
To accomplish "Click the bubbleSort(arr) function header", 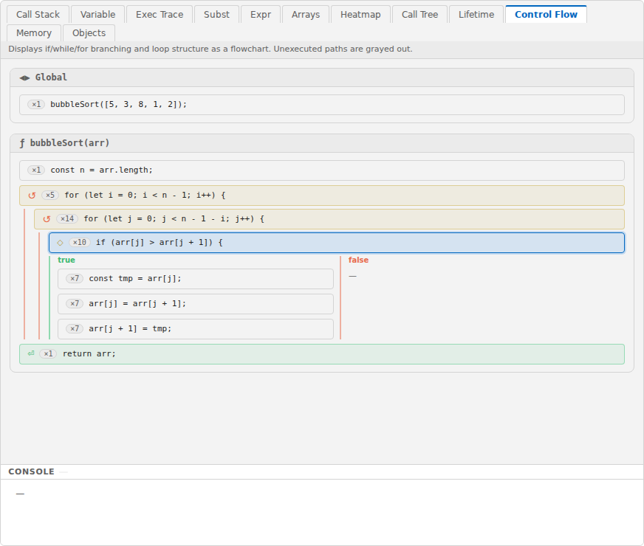I will point(322,143).
